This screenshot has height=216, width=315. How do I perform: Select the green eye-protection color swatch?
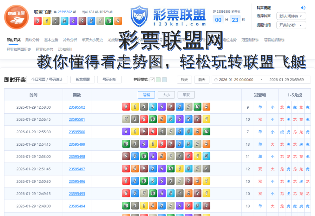(158, 79)
